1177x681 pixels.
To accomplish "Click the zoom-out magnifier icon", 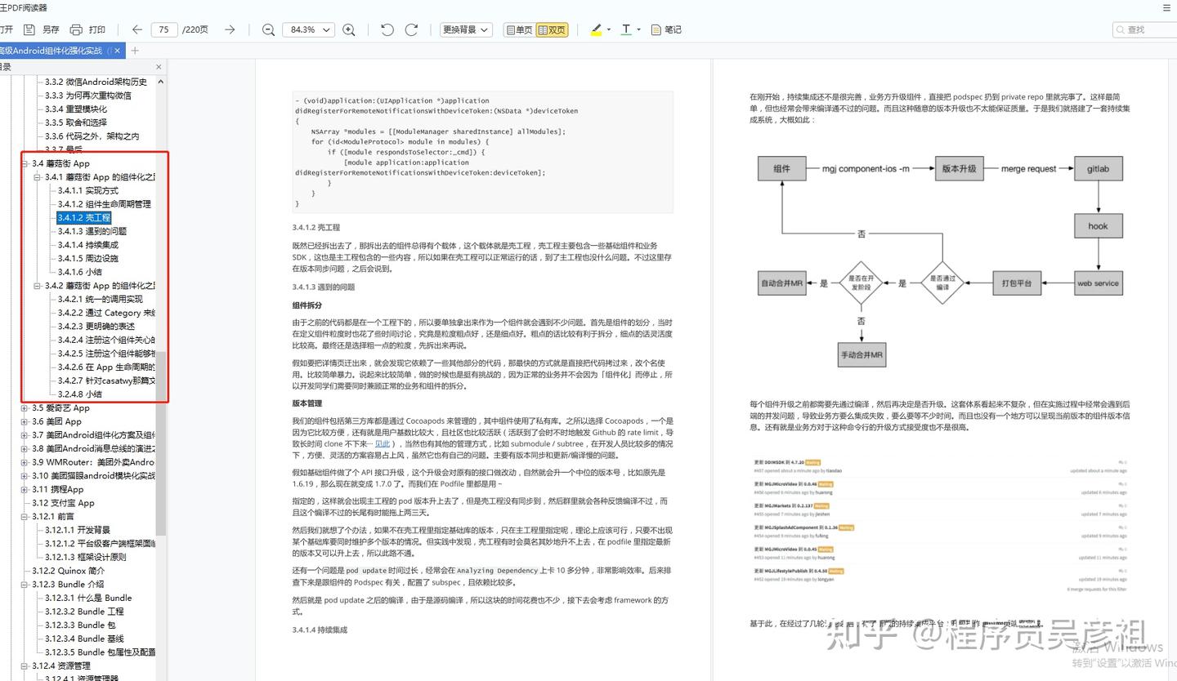I will click(x=268, y=29).
